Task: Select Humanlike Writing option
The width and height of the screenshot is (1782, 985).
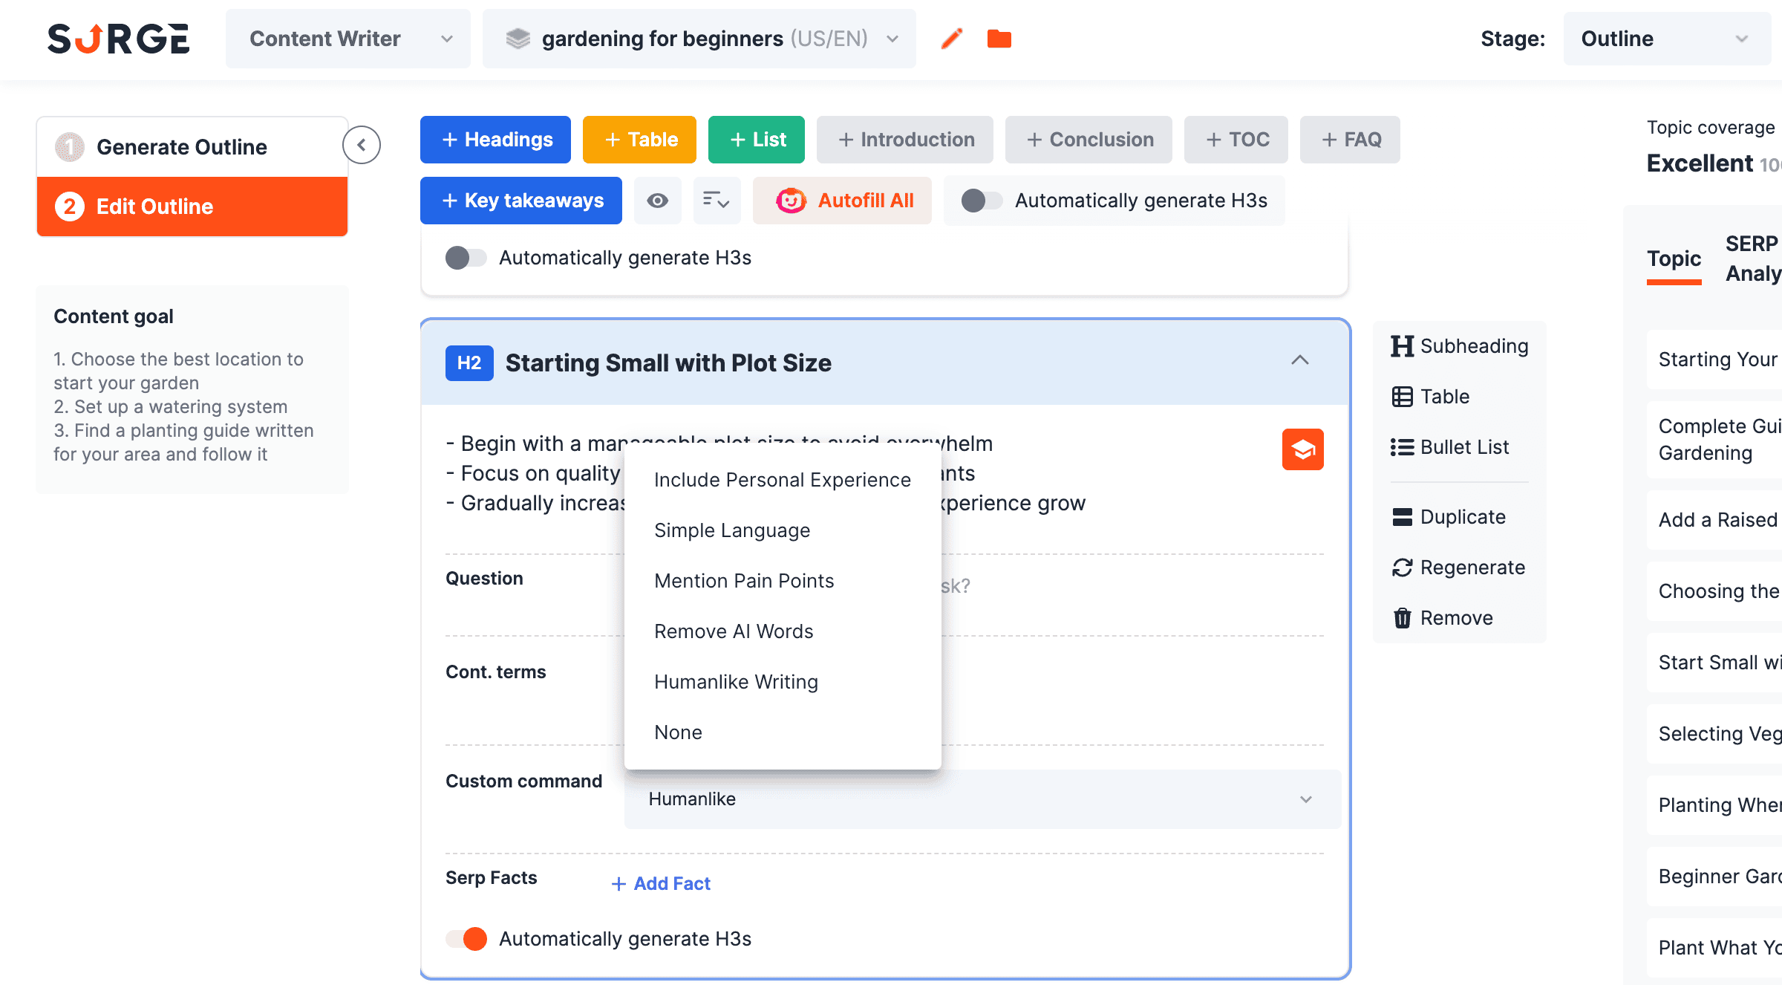Action: pyautogui.click(x=783, y=682)
